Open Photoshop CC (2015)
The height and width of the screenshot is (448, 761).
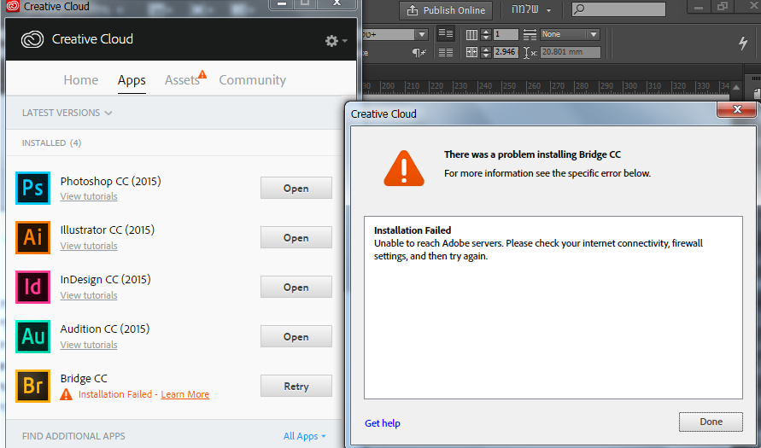point(296,188)
